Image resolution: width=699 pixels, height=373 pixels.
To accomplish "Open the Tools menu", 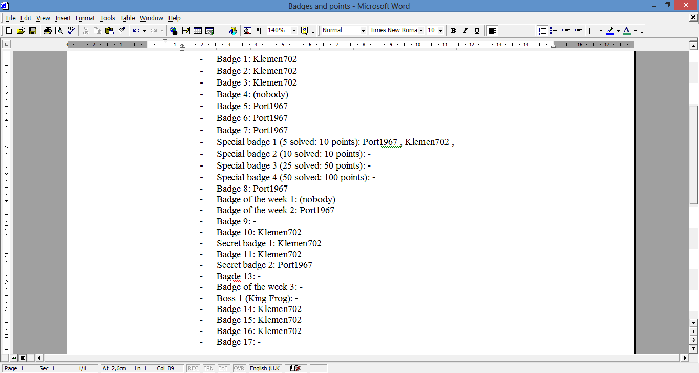I will (x=108, y=18).
